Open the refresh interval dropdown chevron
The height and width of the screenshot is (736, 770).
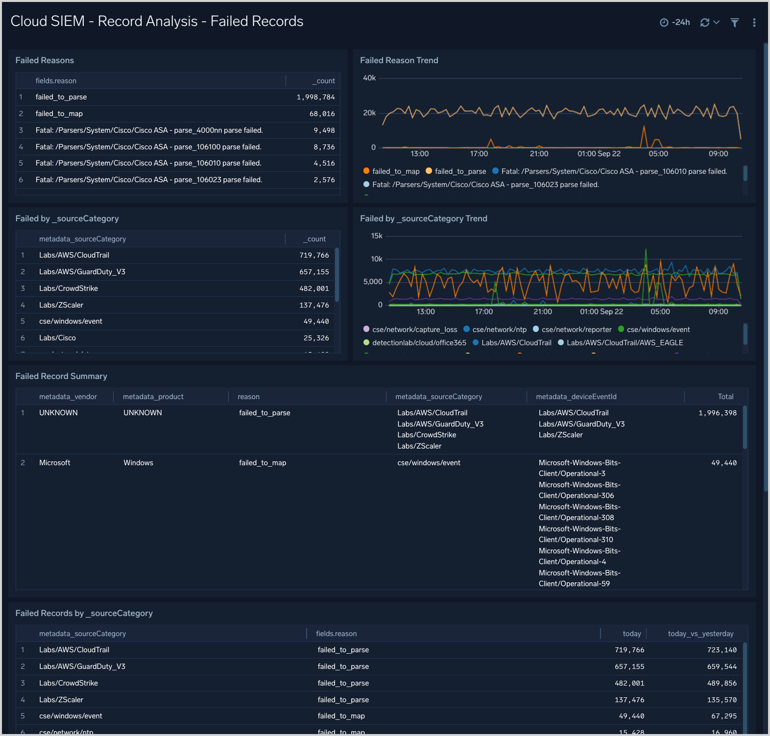click(716, 23)
